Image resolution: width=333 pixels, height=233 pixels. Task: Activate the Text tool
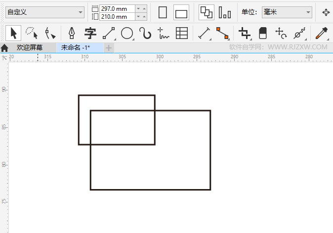pos(90,33)
